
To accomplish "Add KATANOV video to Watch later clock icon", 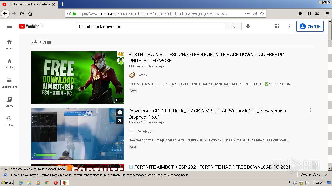I will pos(120,113).
